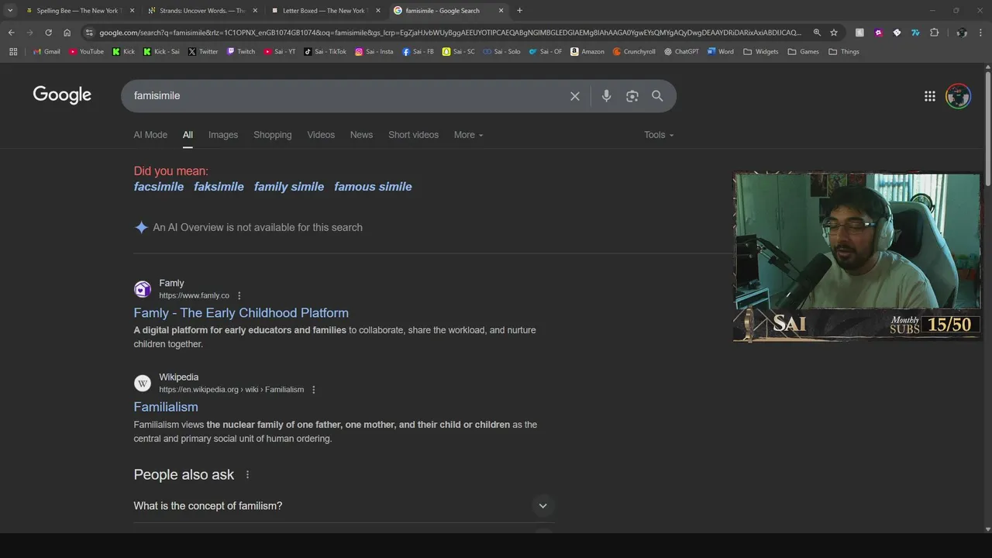Open the YouTube bookmark

click(x=86, y=52)
